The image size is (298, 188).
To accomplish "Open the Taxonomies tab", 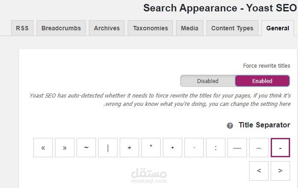I will [151, 28].
